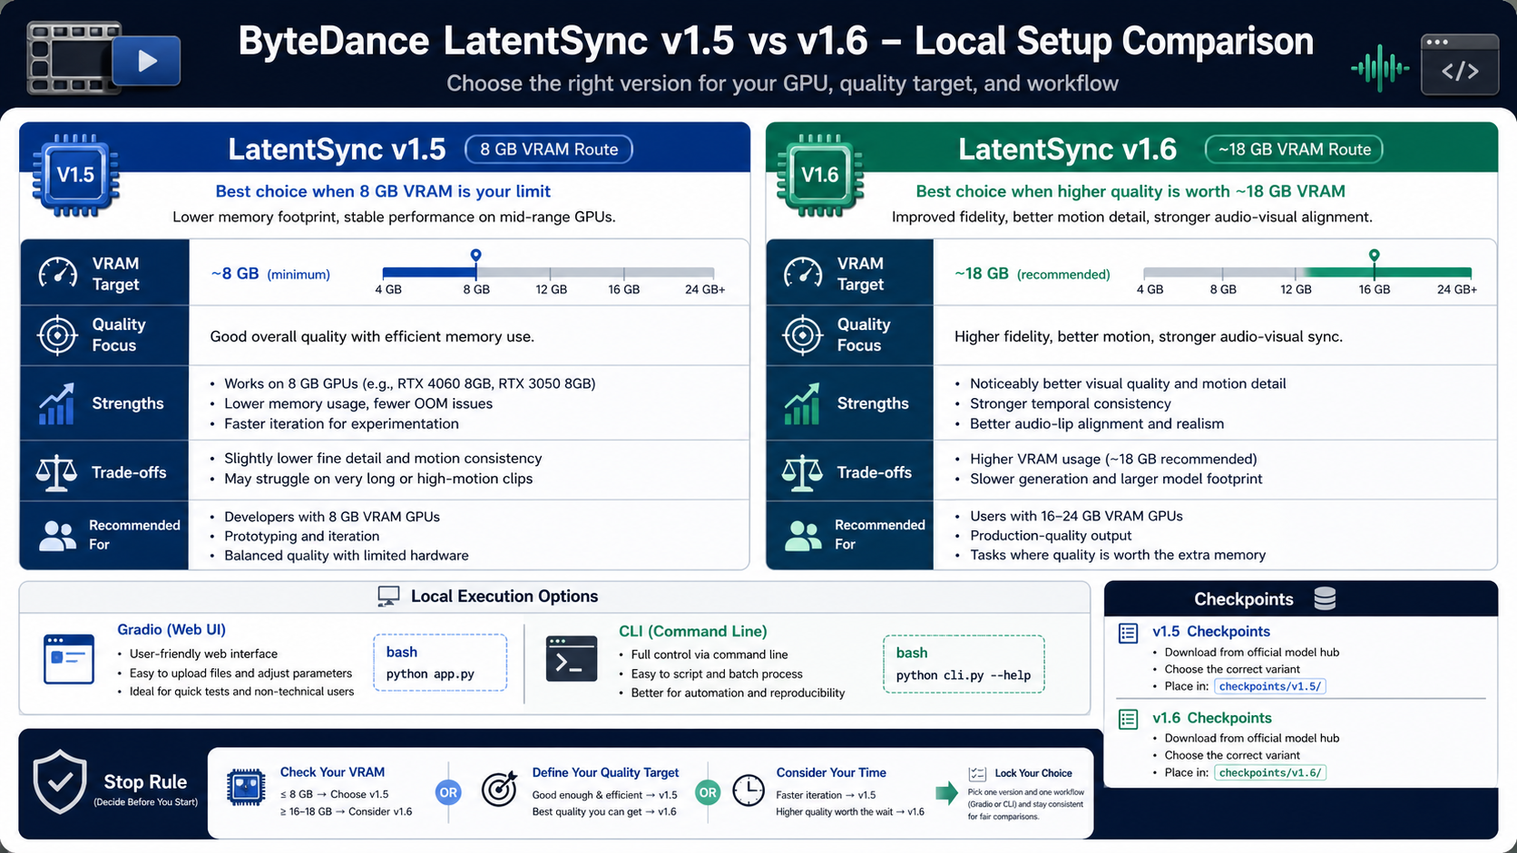The height and width of the screenshot is (853, 1517).
Task: Click the v1.6 VRAM Target gauge icon
Action: point(803,272)
